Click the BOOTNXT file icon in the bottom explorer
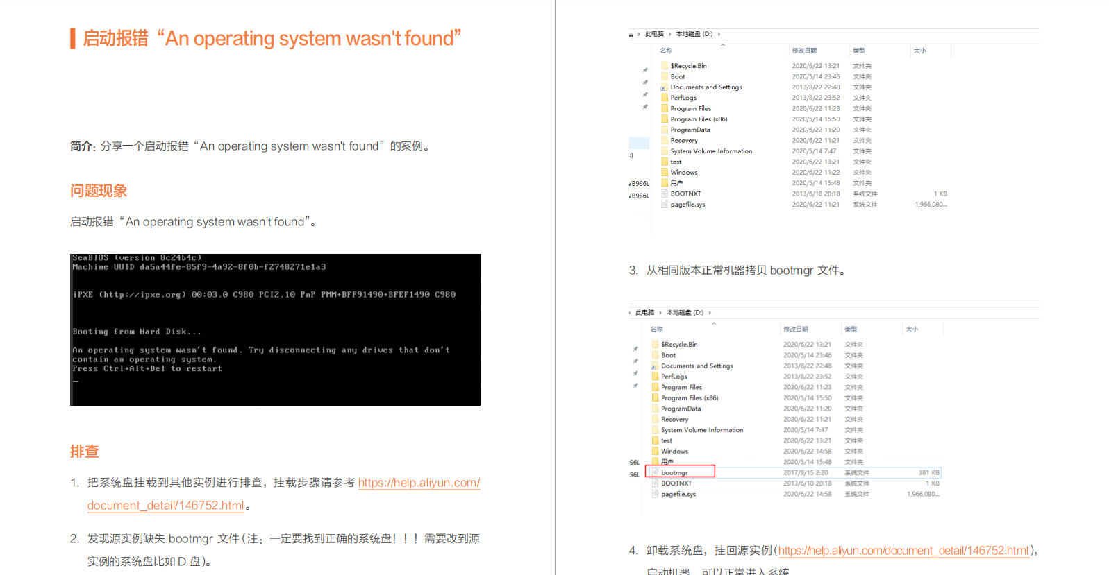This screenshot has height=575, width=1109. pyautogui.click(x=655, y=483)
